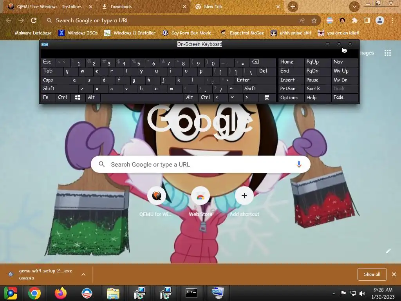Toggle the left Alt key on On-Screen Keyboard
Viewport: 401px width, 301px height.
[x=92, y=97]
